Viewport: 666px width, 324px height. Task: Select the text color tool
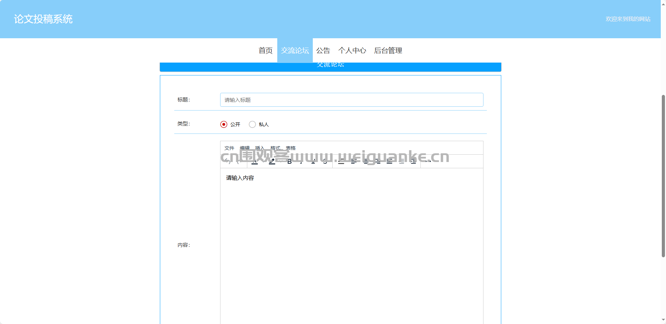[x=255, y=161]
